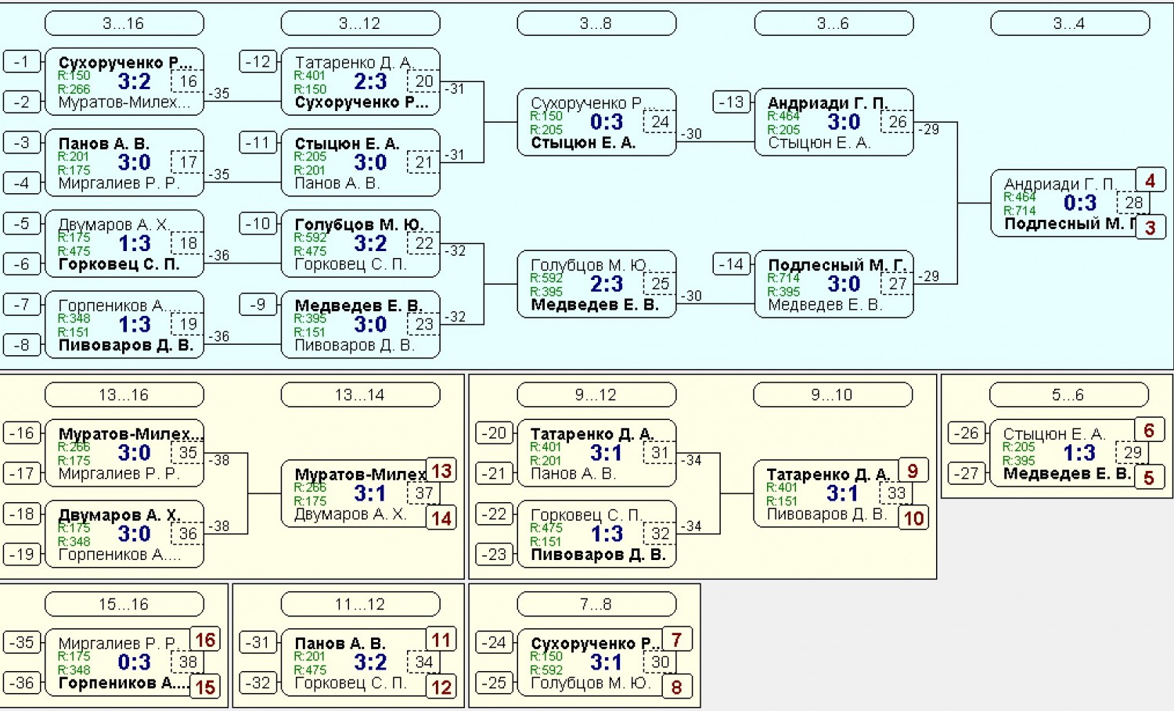Select dashed match number 19
Screen dimensions: 1174x711
(188, 325)
